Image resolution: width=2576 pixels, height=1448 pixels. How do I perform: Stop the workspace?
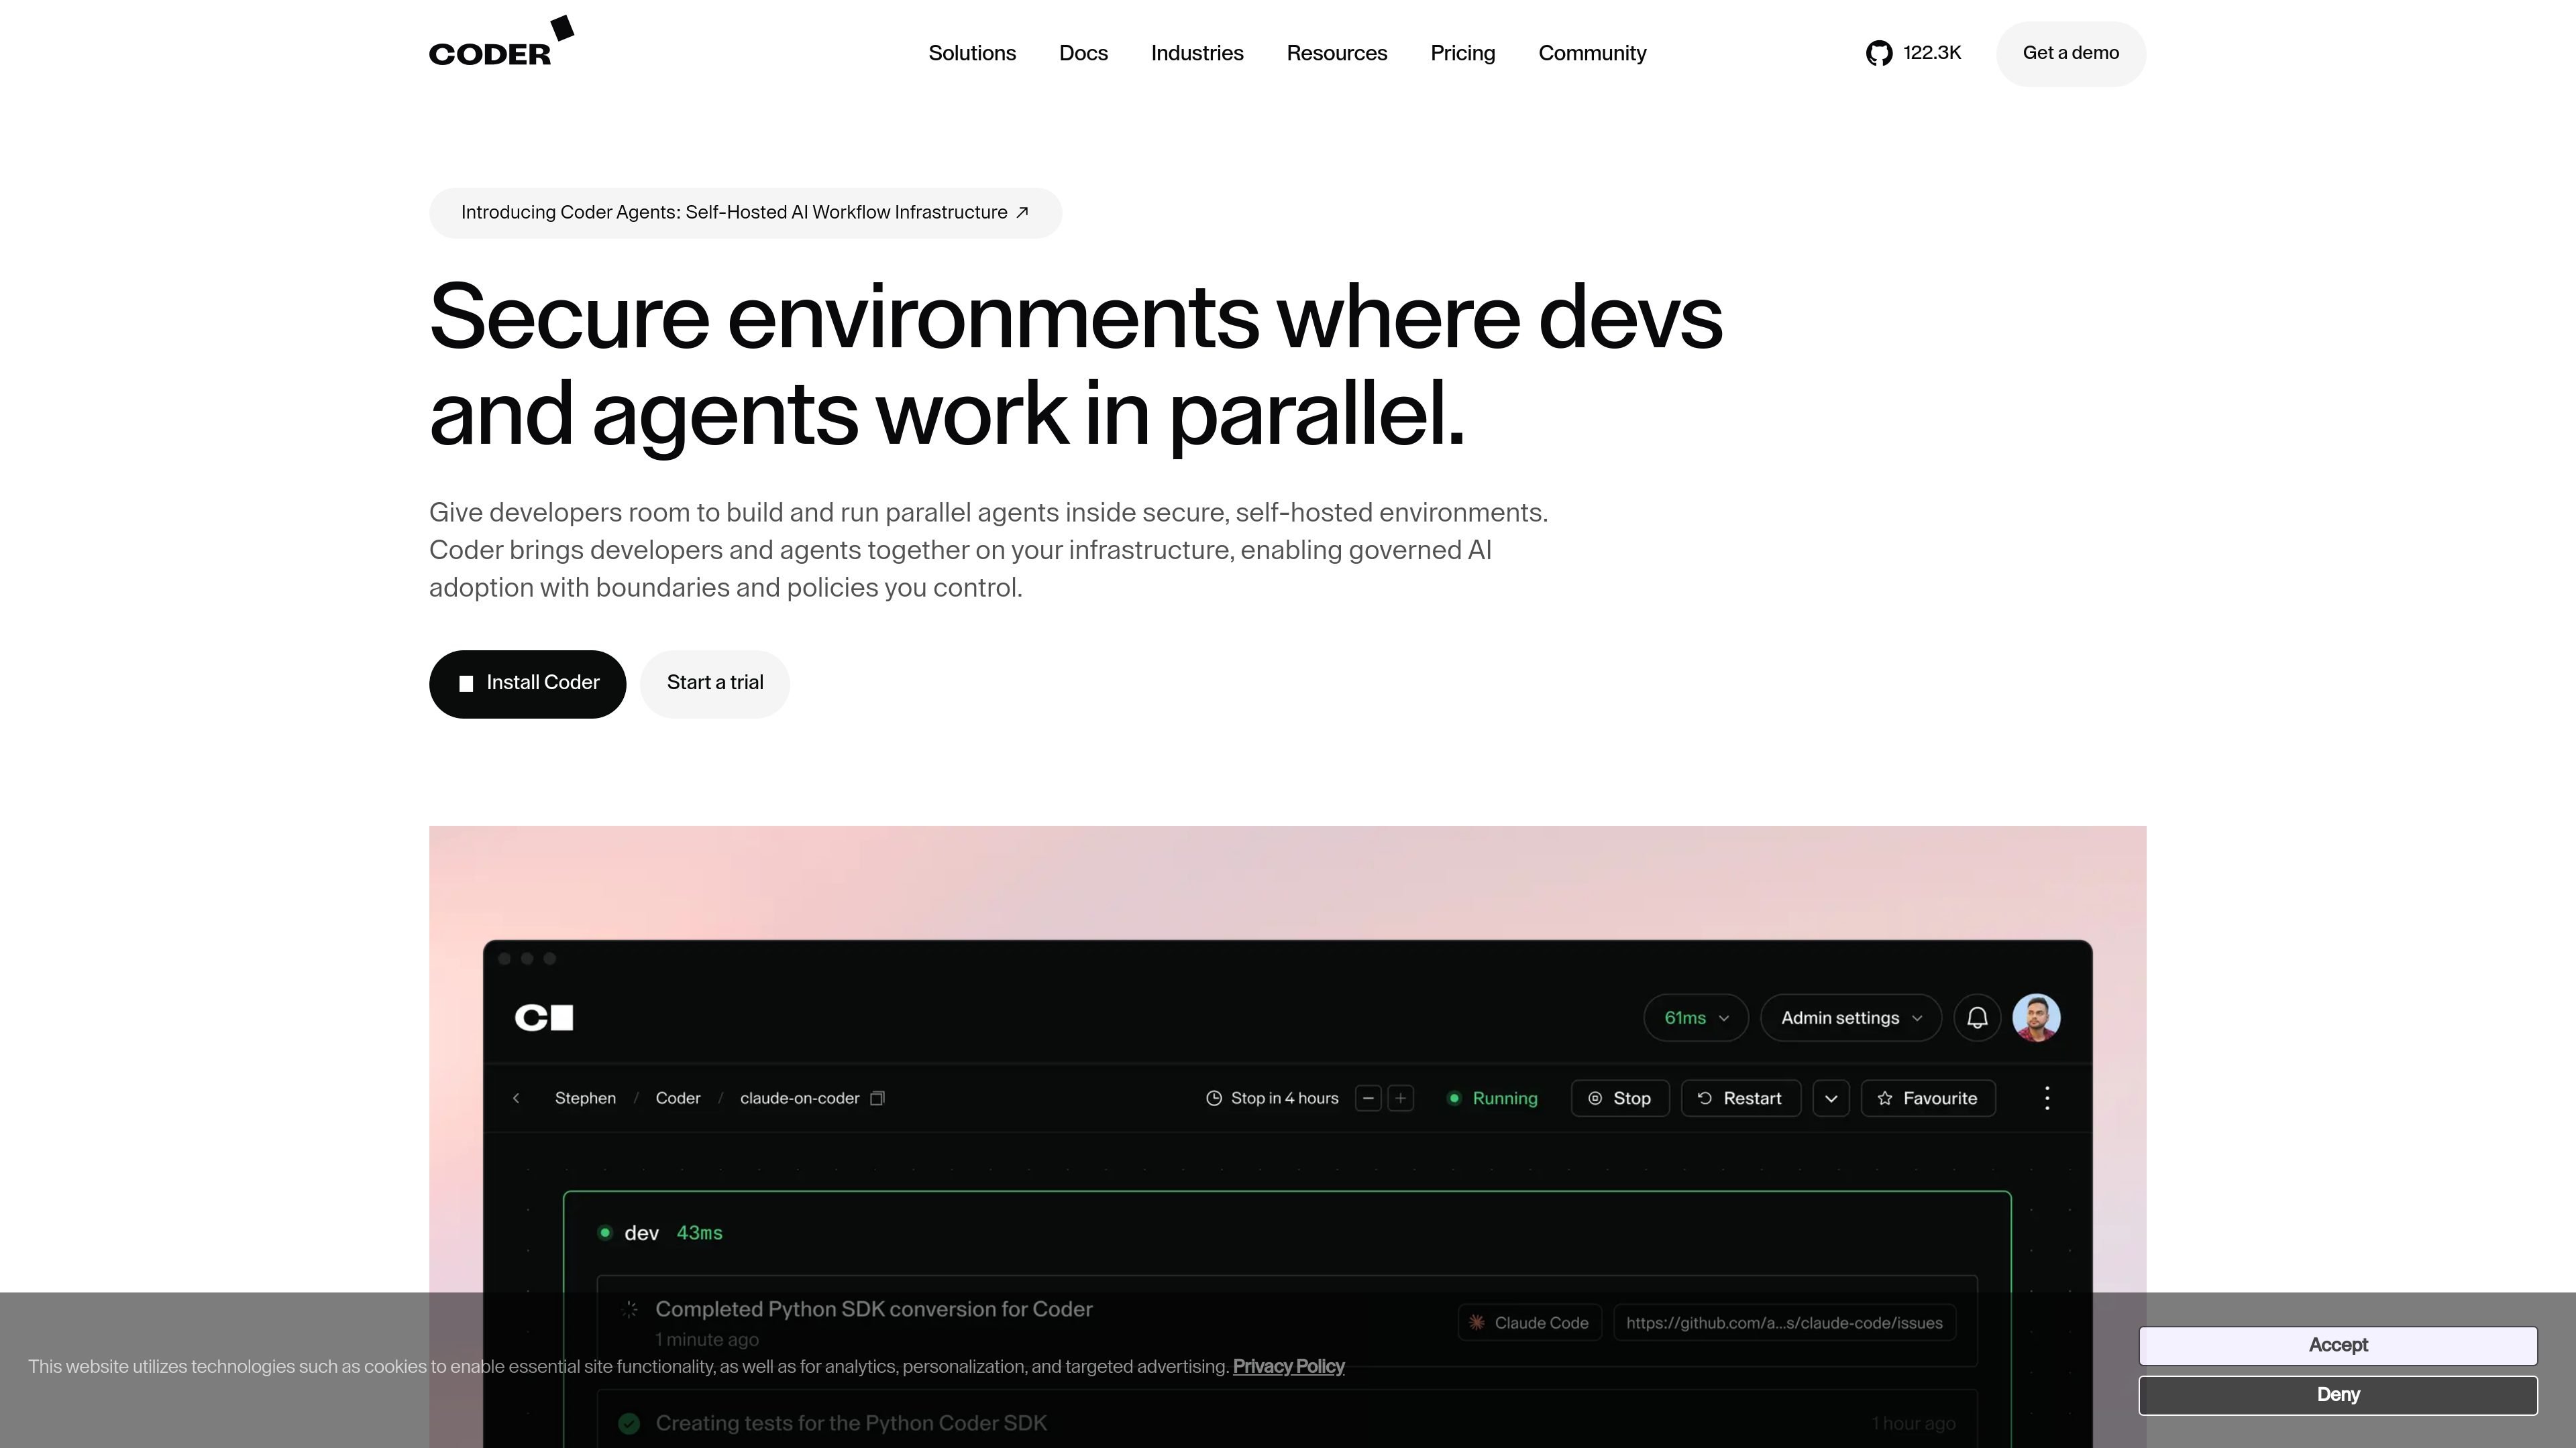tap(1620, 1098)
